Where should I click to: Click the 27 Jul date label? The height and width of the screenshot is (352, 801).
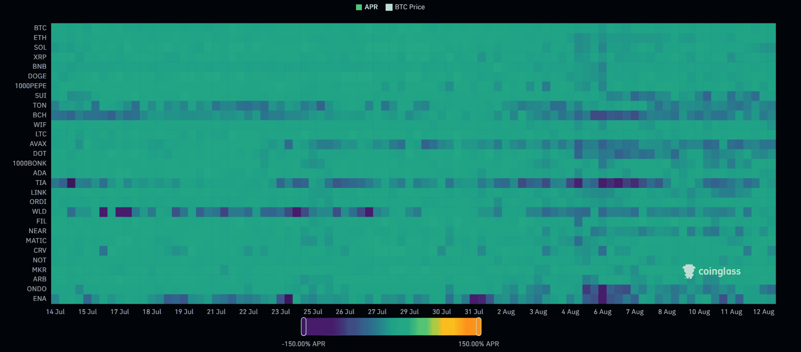point(377,312)
